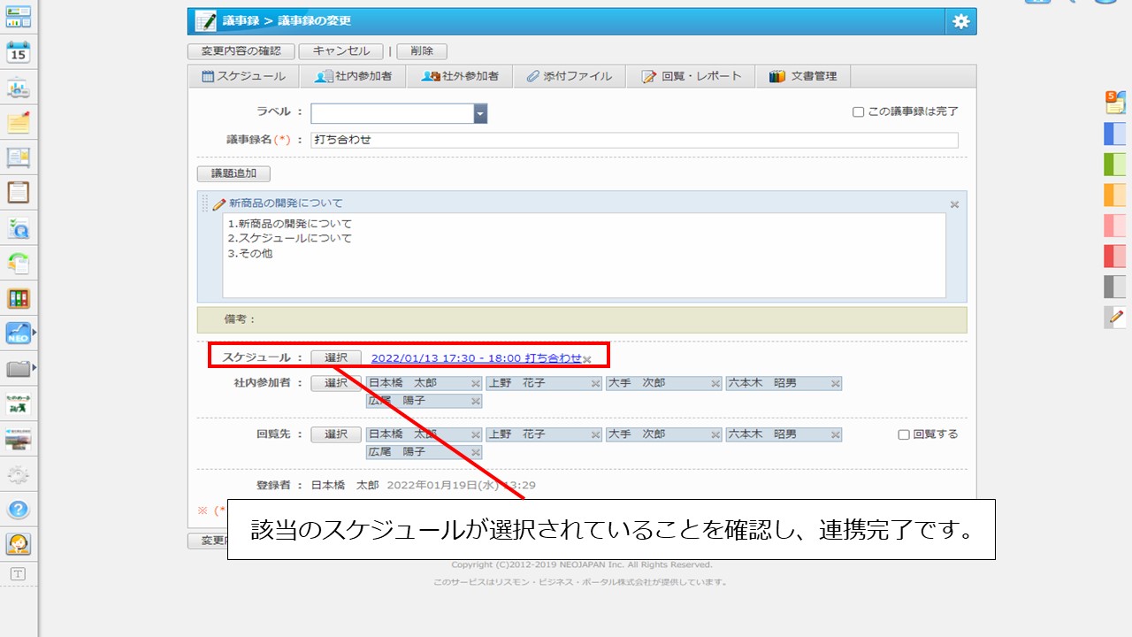The width and height of the screenshot is (1132, 637).
Task: Click the 2022/01/13 打ち合わせ schedule link
Action: tap(476, 358)
